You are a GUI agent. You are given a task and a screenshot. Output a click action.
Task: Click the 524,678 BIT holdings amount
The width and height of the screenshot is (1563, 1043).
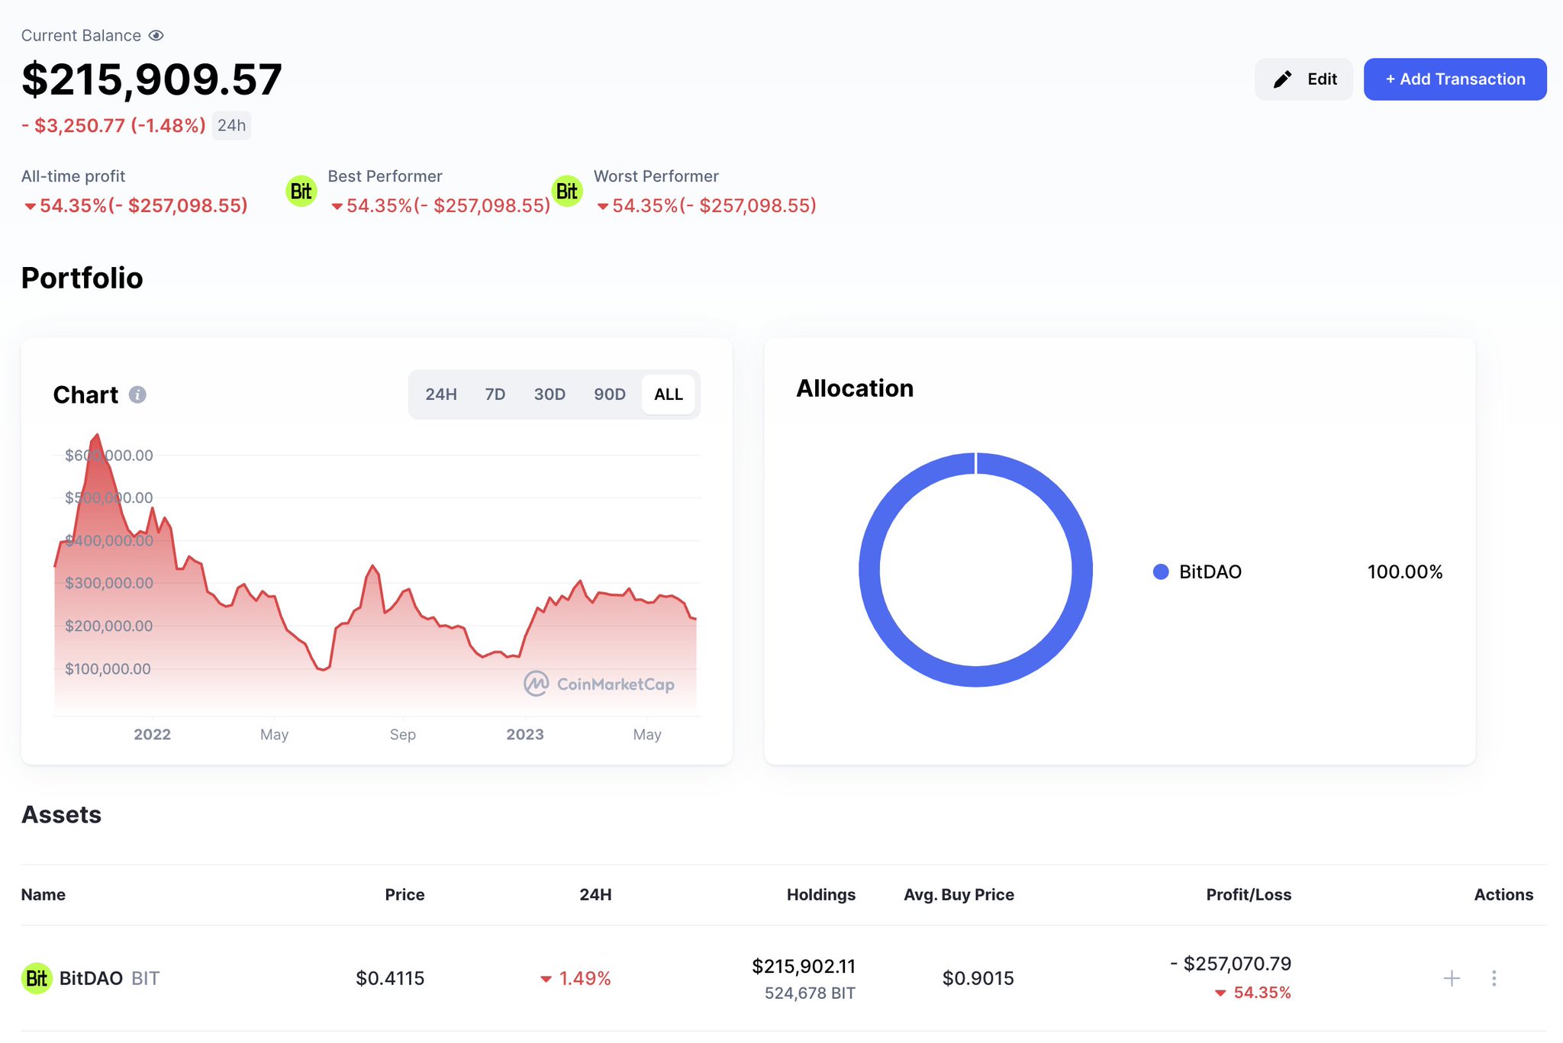pos(810,993)
